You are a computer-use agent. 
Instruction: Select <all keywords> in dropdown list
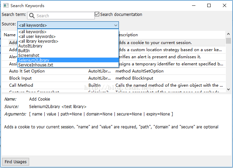pos(68,31)
